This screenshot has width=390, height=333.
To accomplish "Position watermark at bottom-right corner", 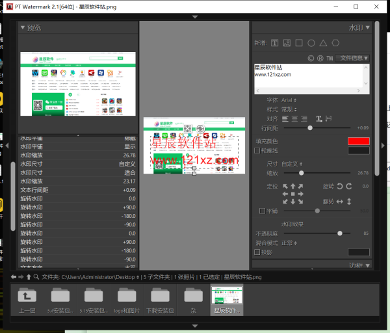I will click(x=301, y=202).
